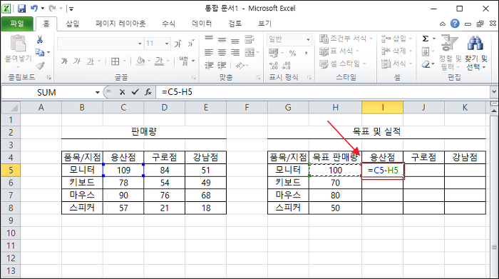Switch to the 수식 formulas tab

tap(168, 24)
